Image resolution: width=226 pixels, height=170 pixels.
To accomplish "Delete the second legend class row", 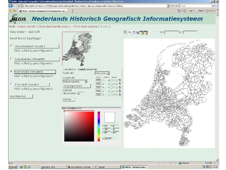I will (120, 84).
